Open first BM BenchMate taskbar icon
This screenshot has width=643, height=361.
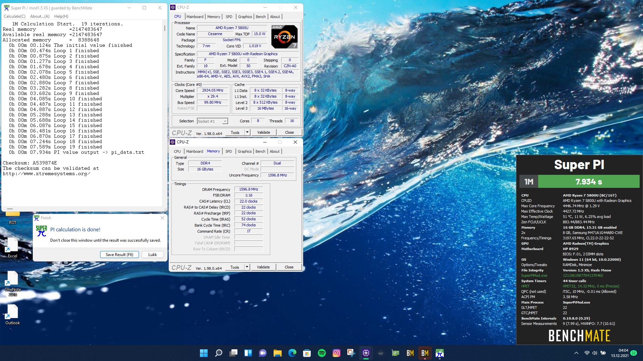tap(410, 353)
